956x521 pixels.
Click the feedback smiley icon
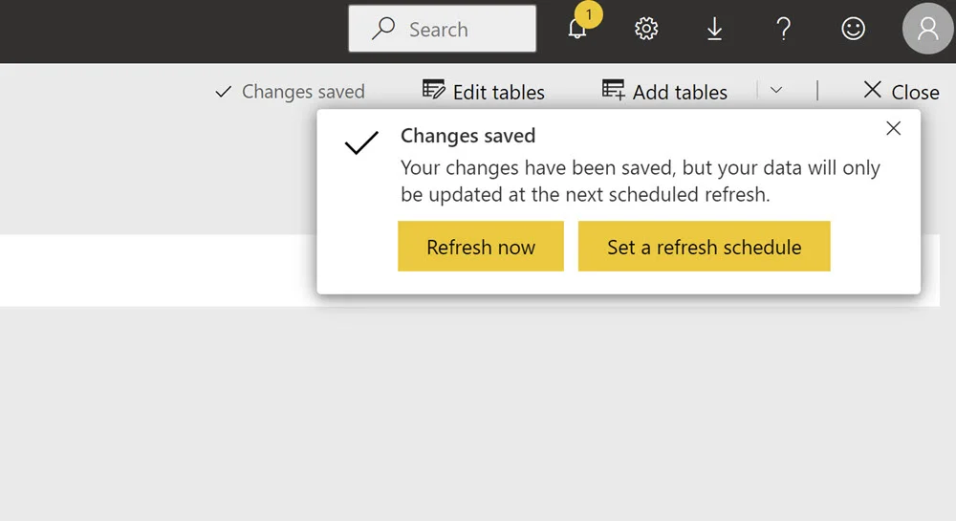853,29
